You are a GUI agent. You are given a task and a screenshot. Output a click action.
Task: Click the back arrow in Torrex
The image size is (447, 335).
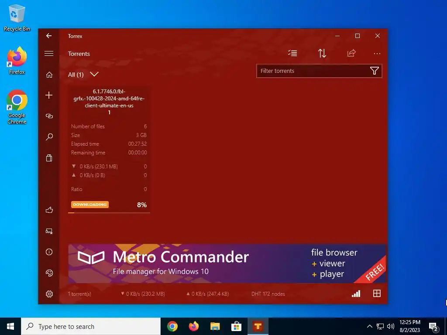click(x=49, y=36)
